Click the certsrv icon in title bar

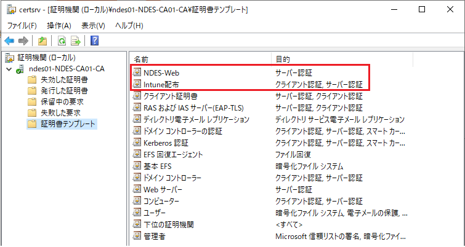point(11,10)
